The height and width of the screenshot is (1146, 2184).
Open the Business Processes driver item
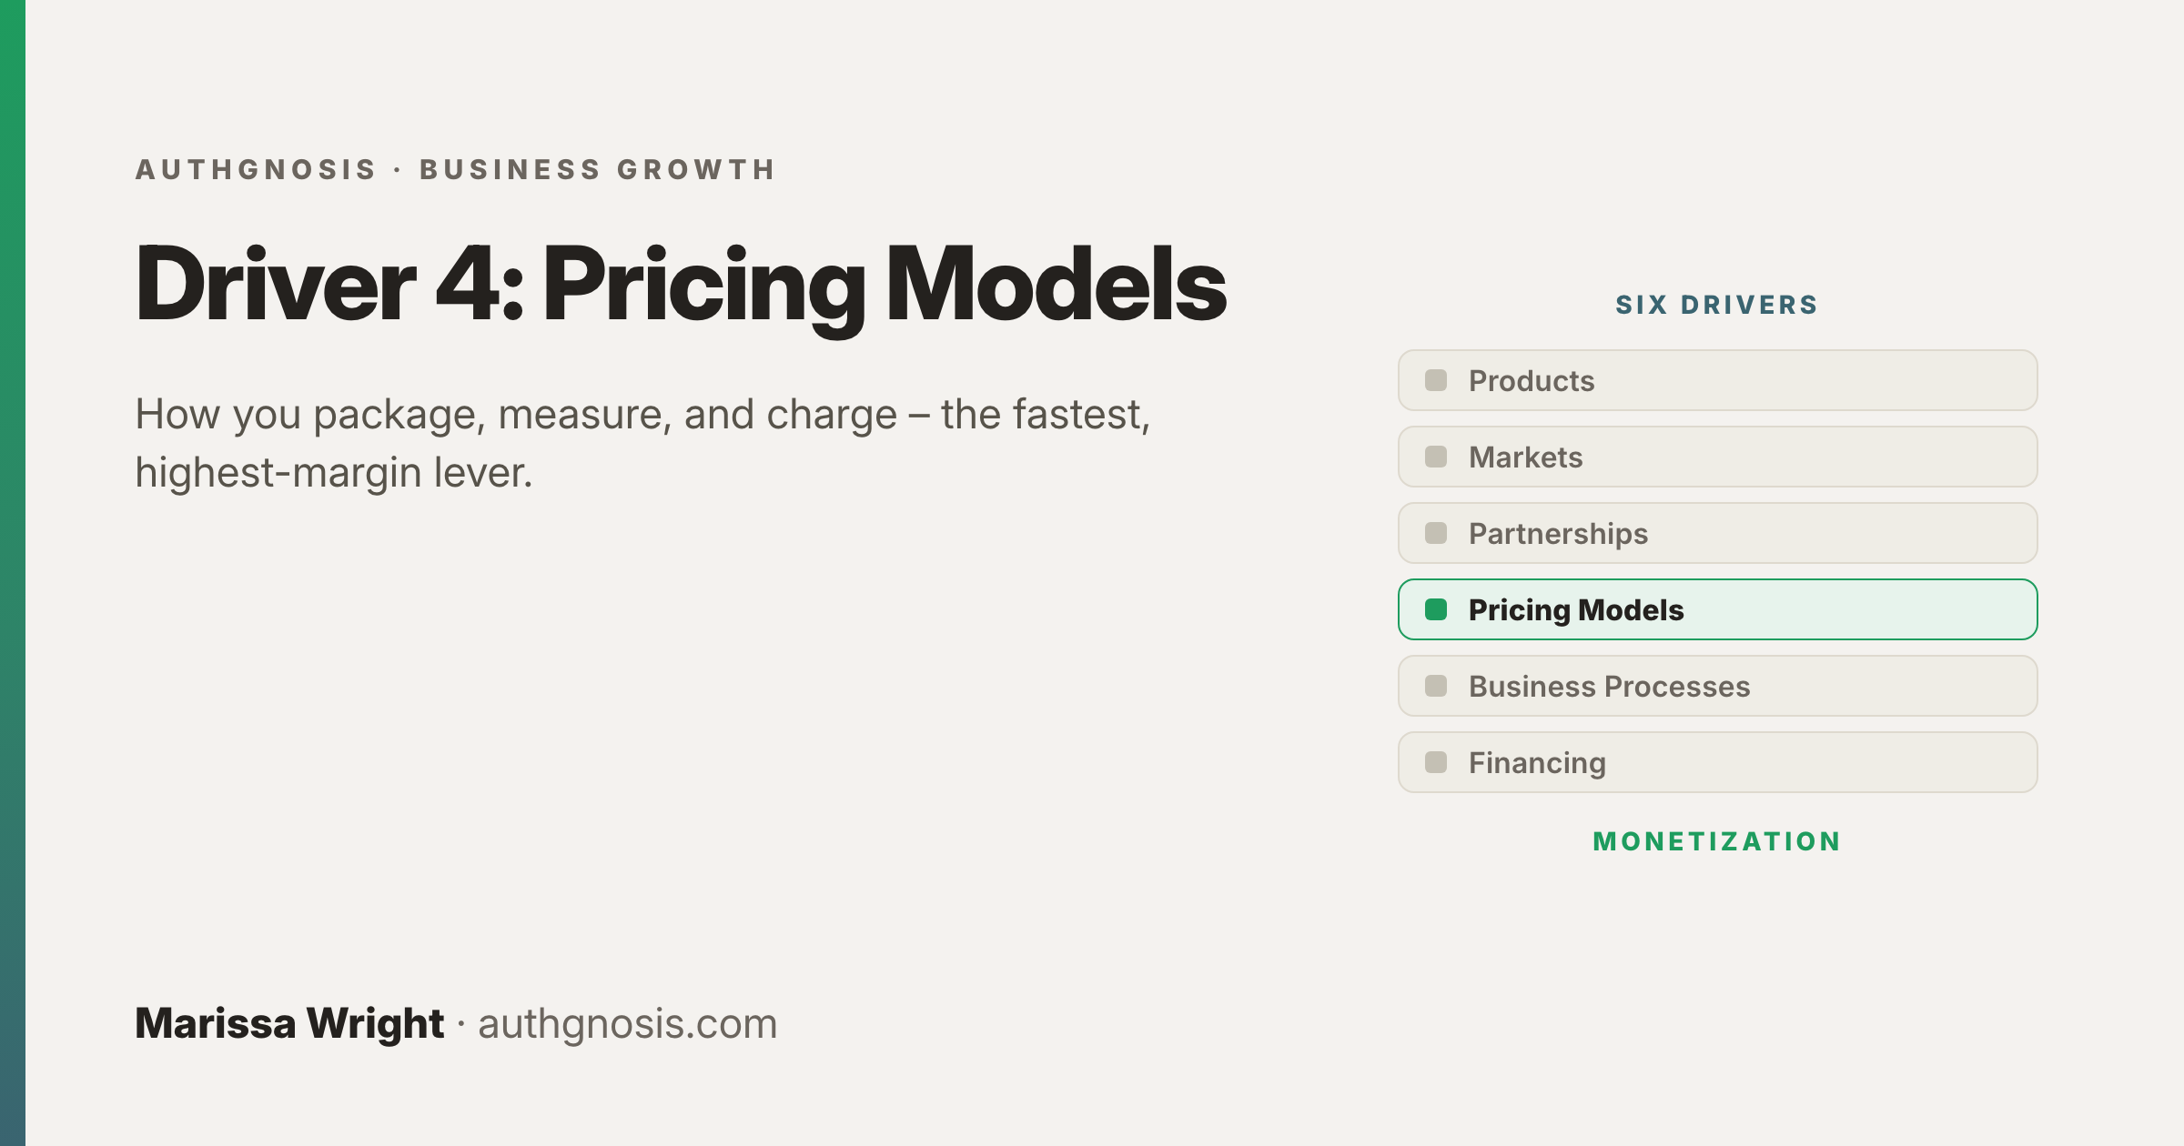coord(1717,686)
